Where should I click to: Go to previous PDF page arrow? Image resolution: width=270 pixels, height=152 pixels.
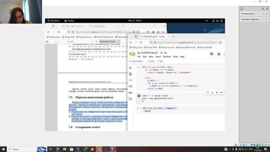(x=56, y=41)
